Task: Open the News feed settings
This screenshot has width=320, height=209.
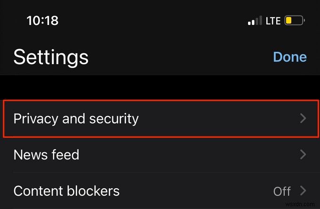Action: (x=46, y=154)
